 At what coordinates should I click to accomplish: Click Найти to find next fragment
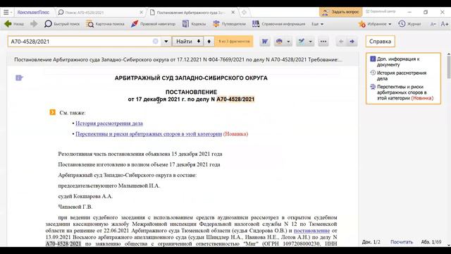[x=187, y=42]
